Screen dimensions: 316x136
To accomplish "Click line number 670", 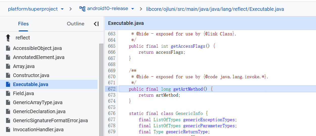I will tap(112, 77).
